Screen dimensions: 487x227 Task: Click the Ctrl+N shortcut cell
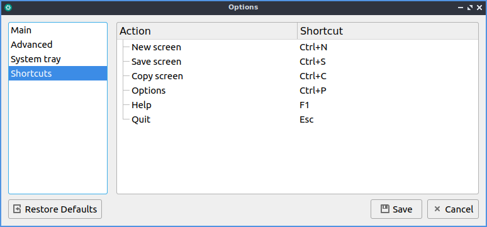click(313, 47)
